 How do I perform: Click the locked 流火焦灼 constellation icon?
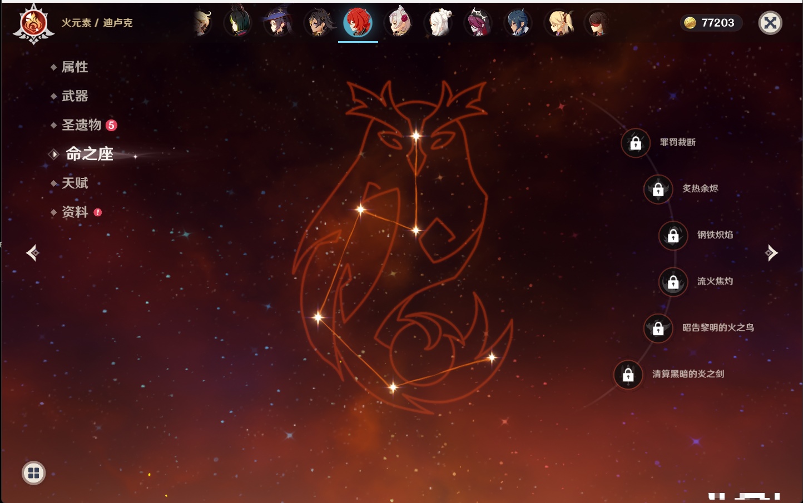click(x=673, y=282)
